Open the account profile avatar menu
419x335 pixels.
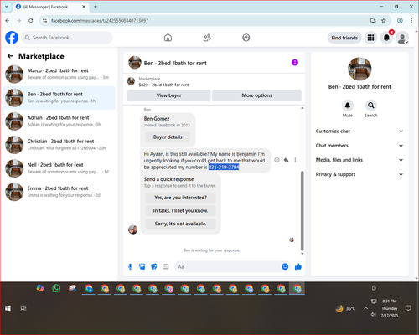[x=402, y=38]
